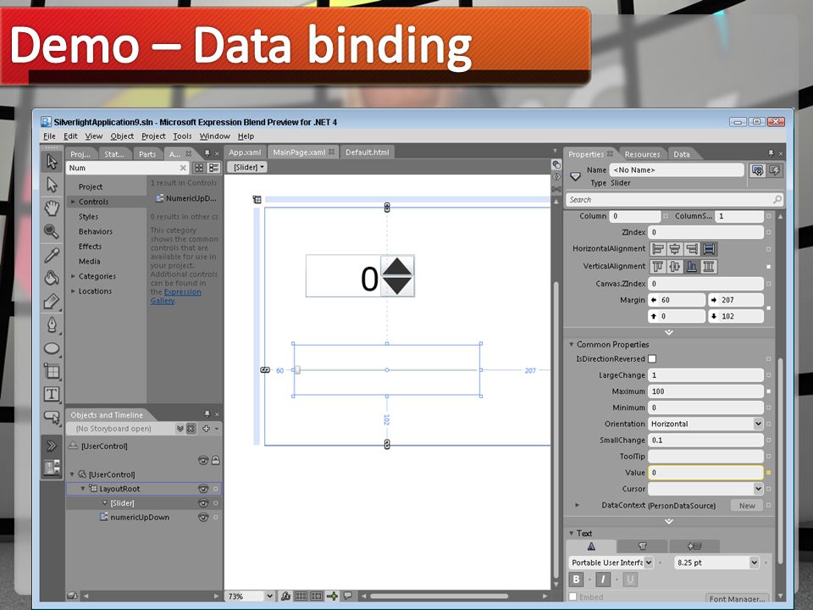Click the New DataContext button
The width and height of the screenshot is (813, 610).
coord(747,506)
